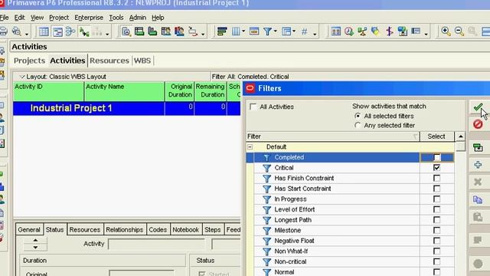
Task: Open the dropdown arrow after print preview
Action: pos(27,34)
